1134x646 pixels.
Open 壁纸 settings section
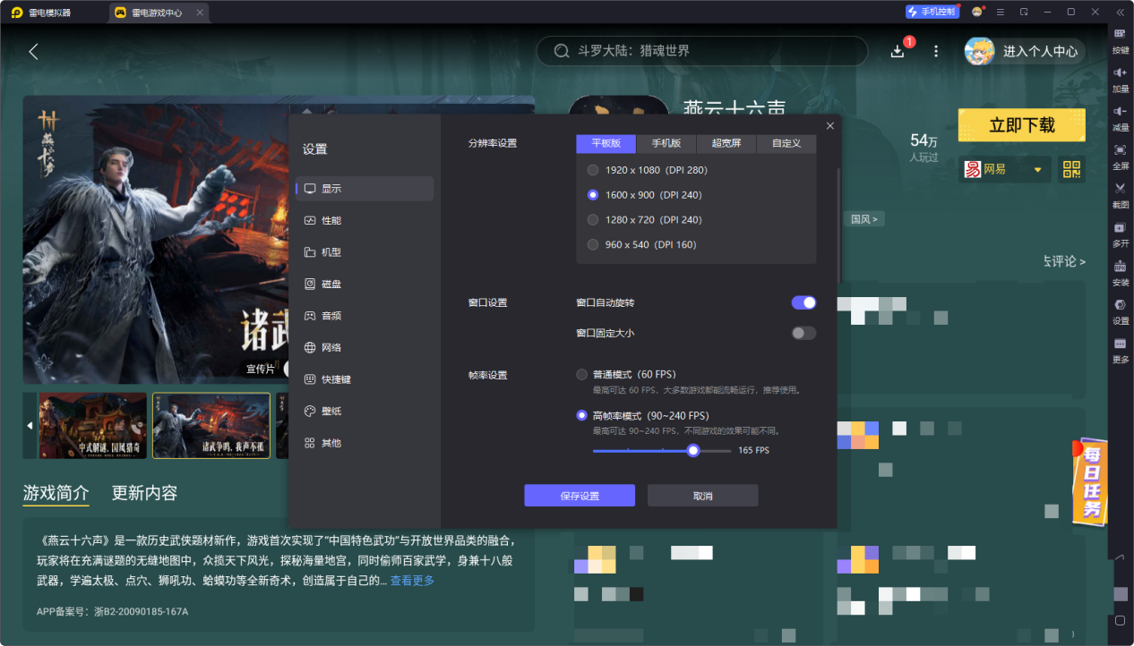click(365, 411)
